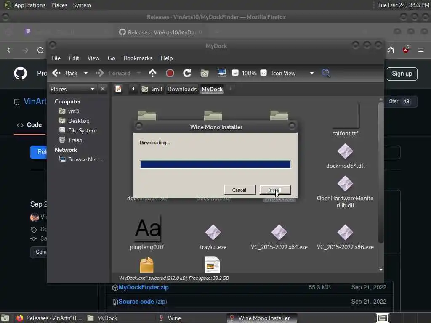
Task: Click the Wine Mono download progress bar
Action: (215, 164)
